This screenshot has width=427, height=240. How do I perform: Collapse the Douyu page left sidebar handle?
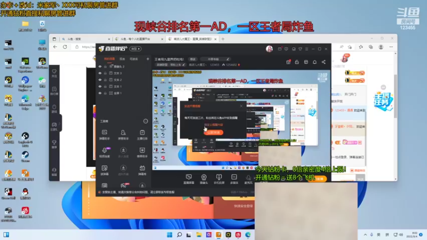[60, 123]
